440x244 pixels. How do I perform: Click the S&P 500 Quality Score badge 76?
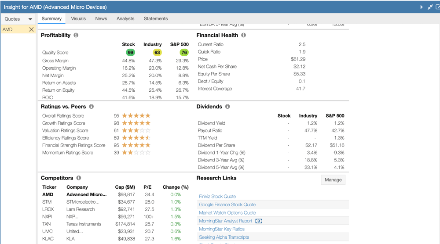click(x=184, y=52)
